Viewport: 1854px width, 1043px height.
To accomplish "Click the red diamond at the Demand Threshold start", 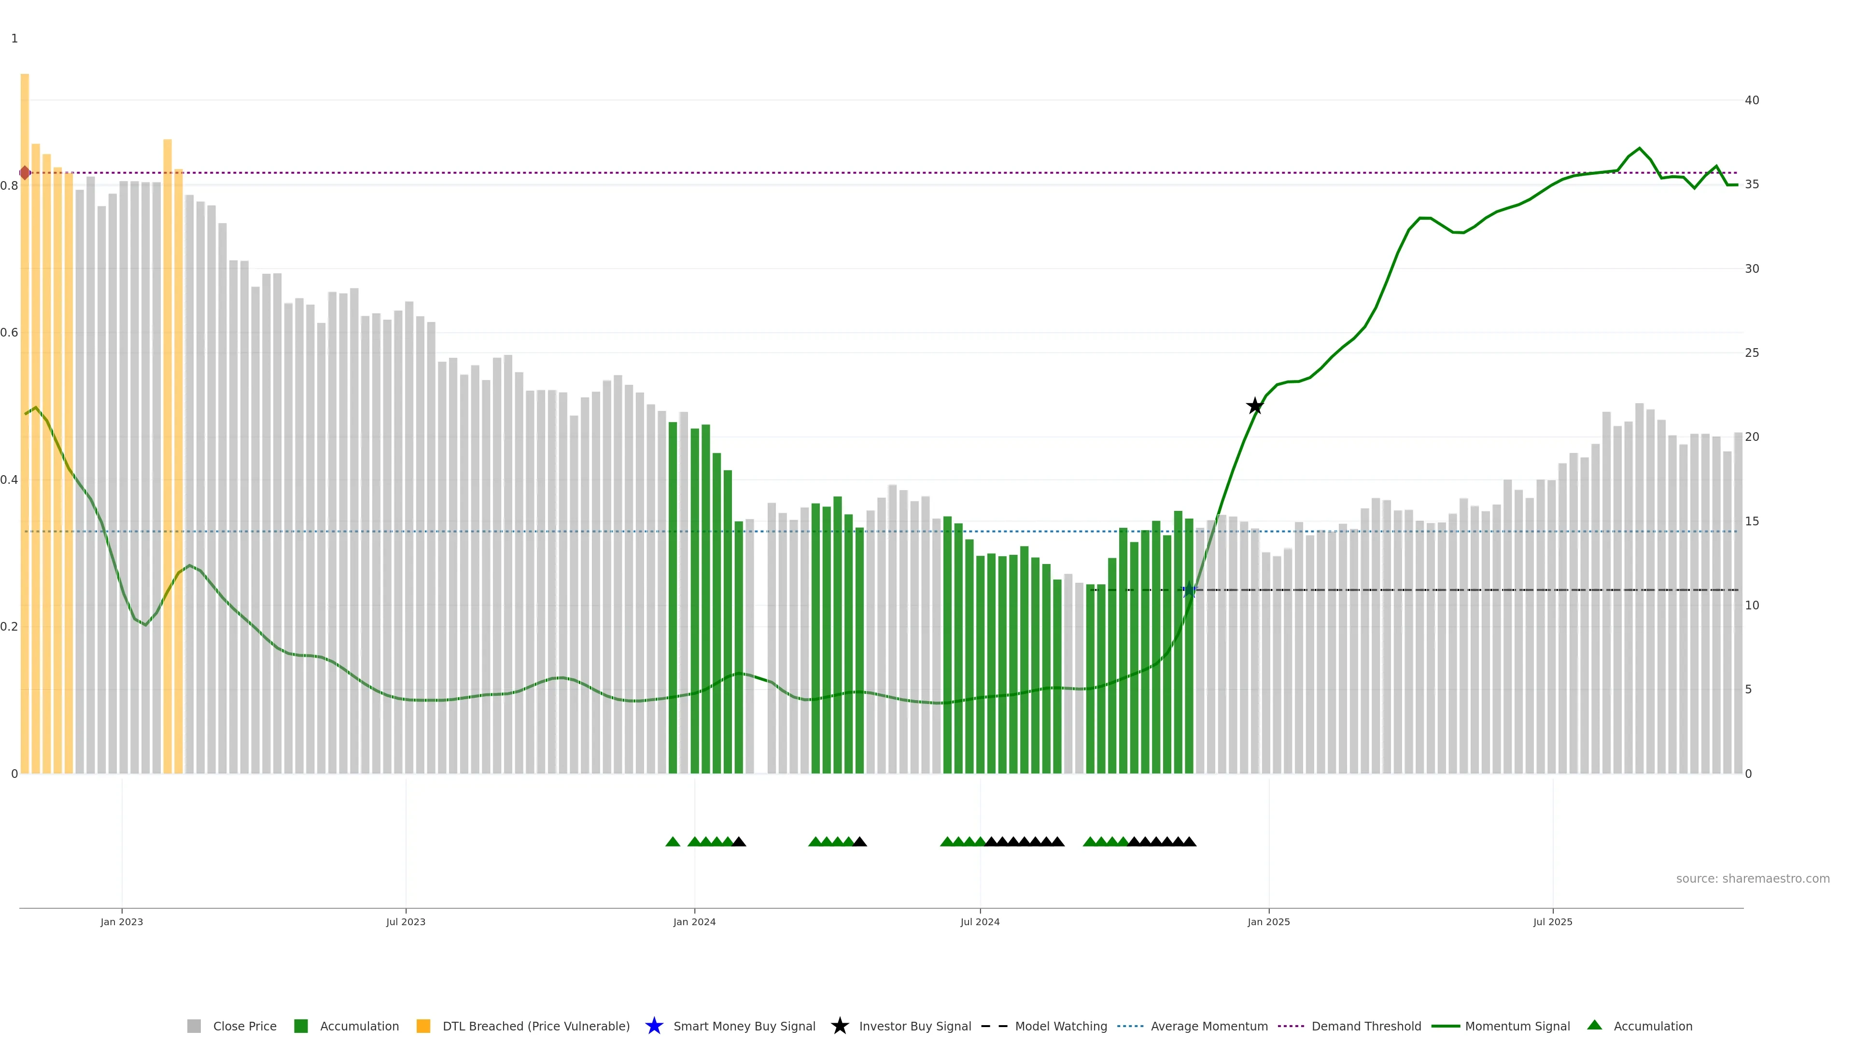I will click(25, 173).
